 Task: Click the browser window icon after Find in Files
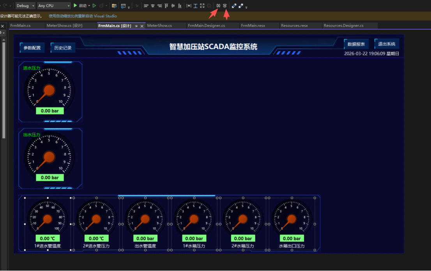pyautogui.click(x=124, y=6)
